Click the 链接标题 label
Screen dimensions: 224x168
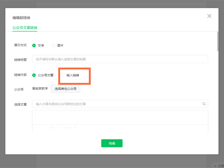pyautogui.click(x=20, y=60)
